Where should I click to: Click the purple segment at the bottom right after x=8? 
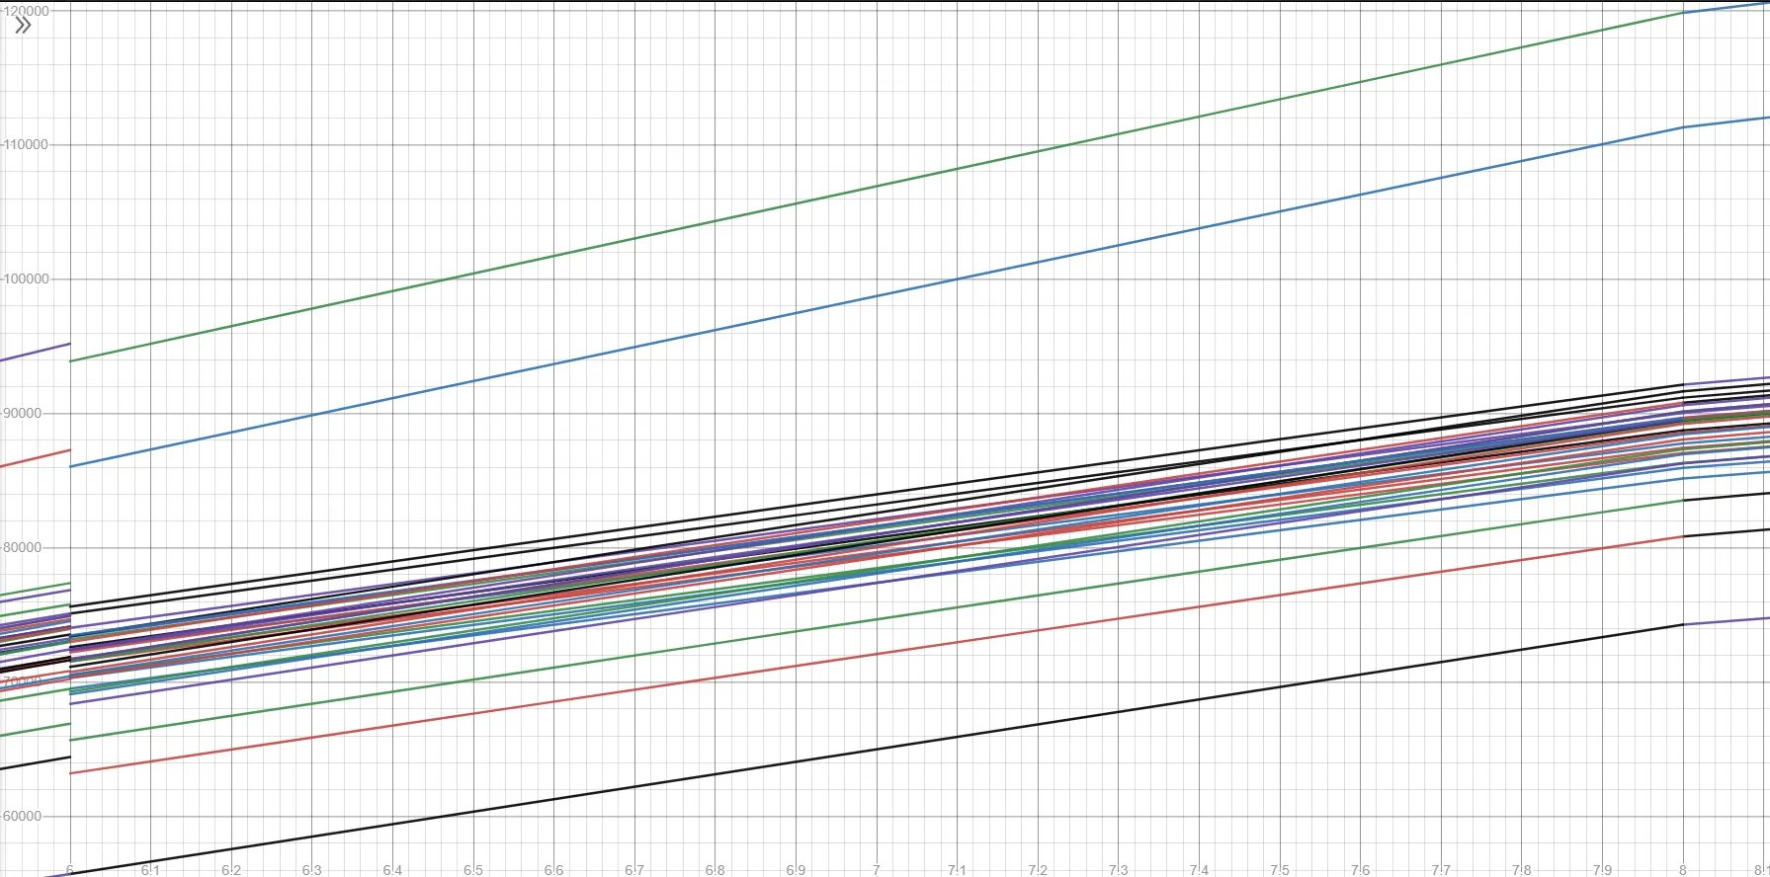(x=1726, y=621)
